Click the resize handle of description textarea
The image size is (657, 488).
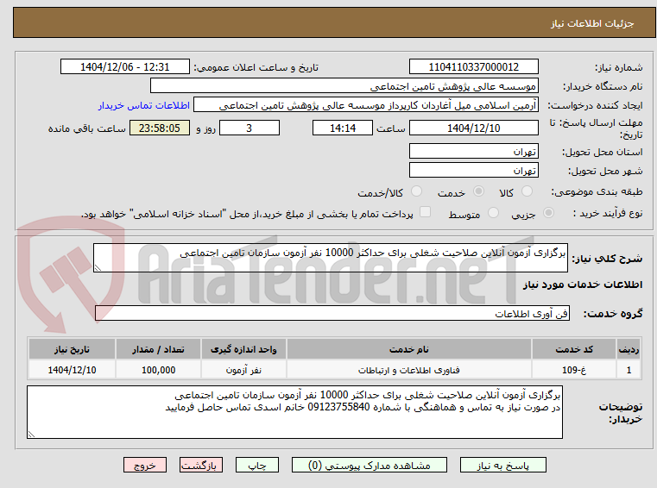click(x=98, y=268)
